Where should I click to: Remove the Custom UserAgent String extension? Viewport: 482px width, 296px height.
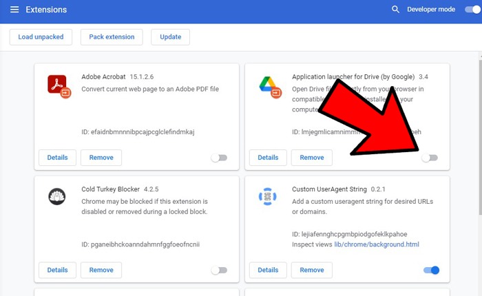(x=312, y=270)
